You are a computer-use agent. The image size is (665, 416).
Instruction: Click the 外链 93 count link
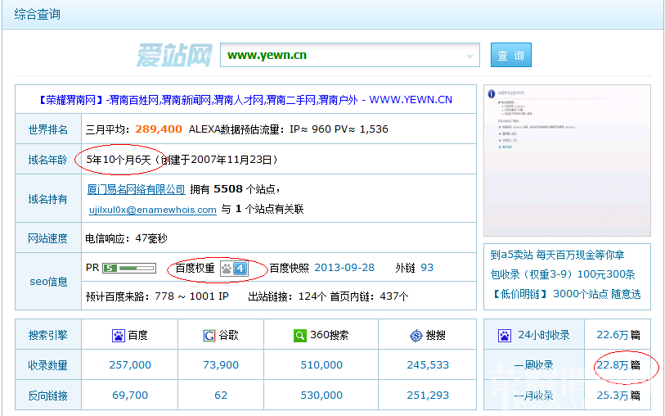pyautogui.click(x=427, y=268)
